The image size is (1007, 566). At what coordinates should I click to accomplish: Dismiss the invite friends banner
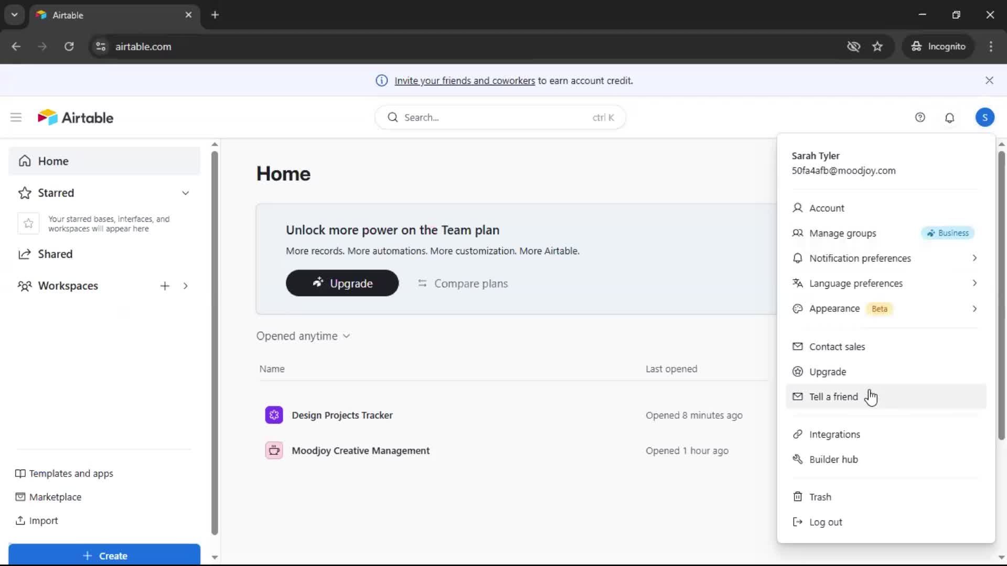[x=989, y=80]
